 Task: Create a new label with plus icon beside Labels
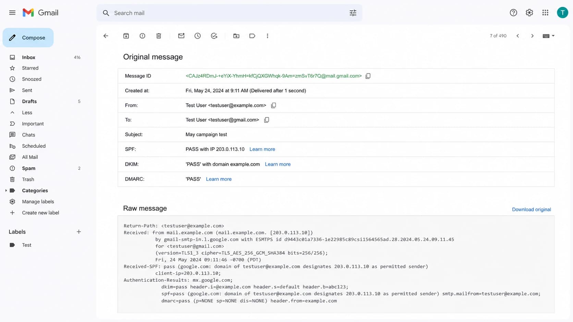coord(79,232)
